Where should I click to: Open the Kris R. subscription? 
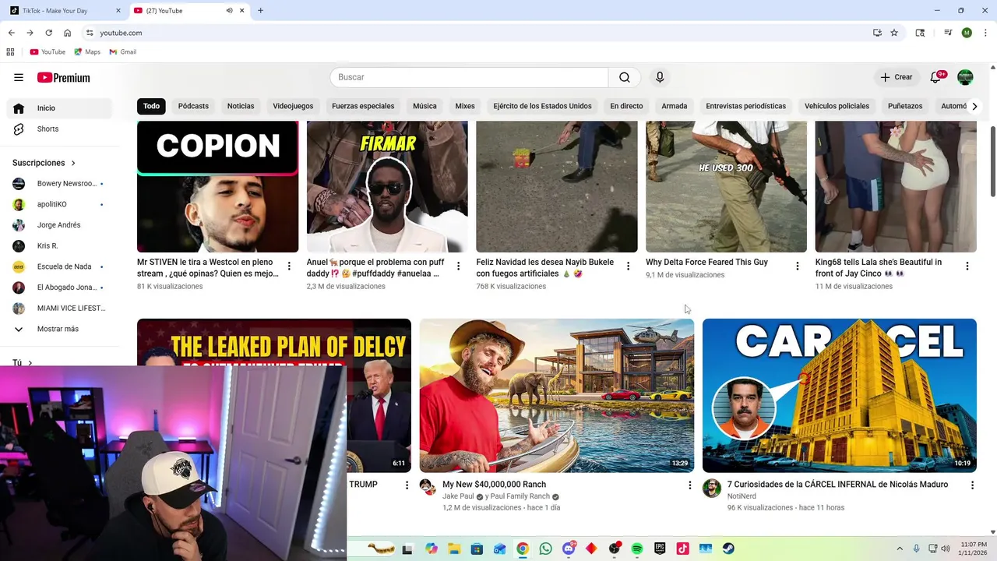(59, 246)
